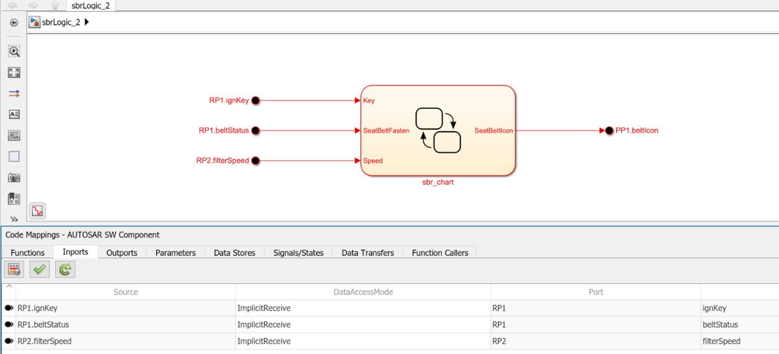Click the Source column header

click(125, 292)
